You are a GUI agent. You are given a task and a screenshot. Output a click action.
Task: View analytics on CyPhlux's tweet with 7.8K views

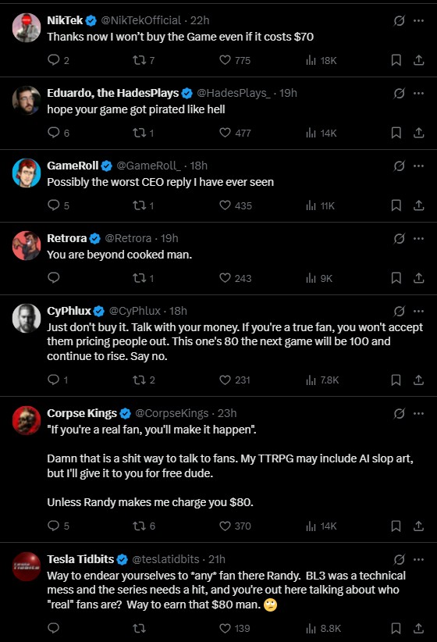tap(322, 380)
